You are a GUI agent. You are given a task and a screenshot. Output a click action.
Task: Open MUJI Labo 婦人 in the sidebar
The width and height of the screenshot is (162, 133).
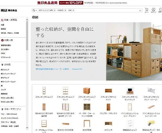pyautogui.click(x=7, y=98)
